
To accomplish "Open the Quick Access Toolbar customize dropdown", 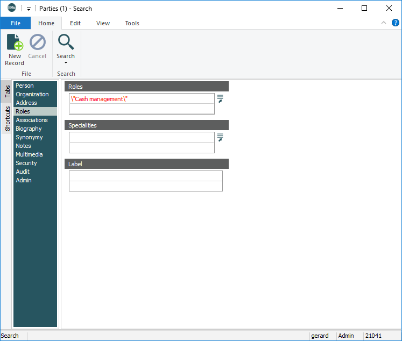I will tap(29, 9).
